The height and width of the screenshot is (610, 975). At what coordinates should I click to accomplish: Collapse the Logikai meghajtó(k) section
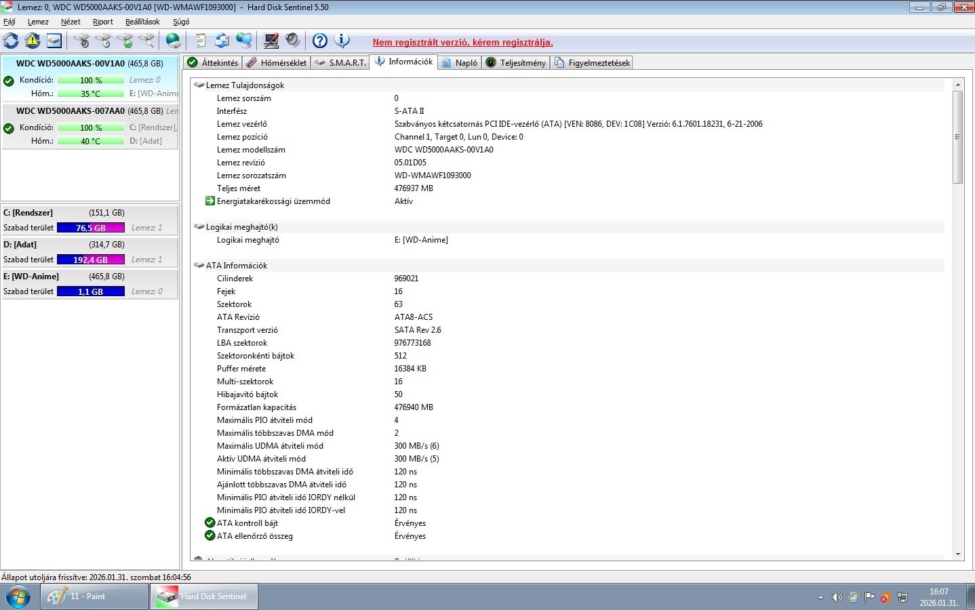[199, 227]
